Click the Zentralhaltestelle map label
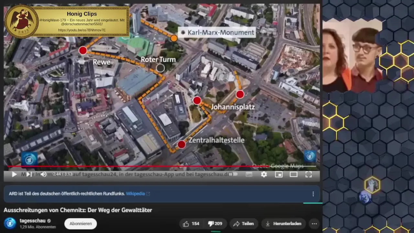 [x=216, y=140]
